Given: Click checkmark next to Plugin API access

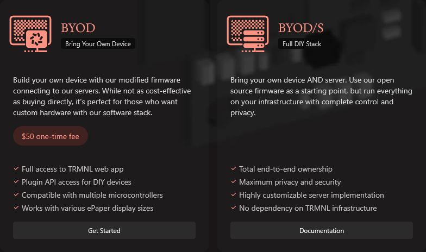Looking at the screenshot, I should (16, 181).
